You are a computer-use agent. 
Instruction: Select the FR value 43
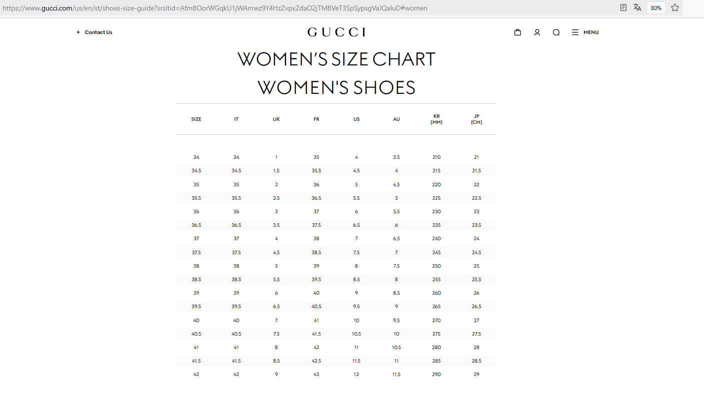[x=316, y=375]
